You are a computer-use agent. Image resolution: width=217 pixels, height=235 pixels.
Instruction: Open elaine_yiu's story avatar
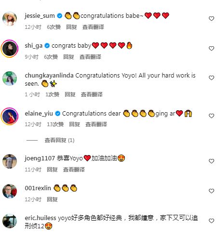(10, 116)
